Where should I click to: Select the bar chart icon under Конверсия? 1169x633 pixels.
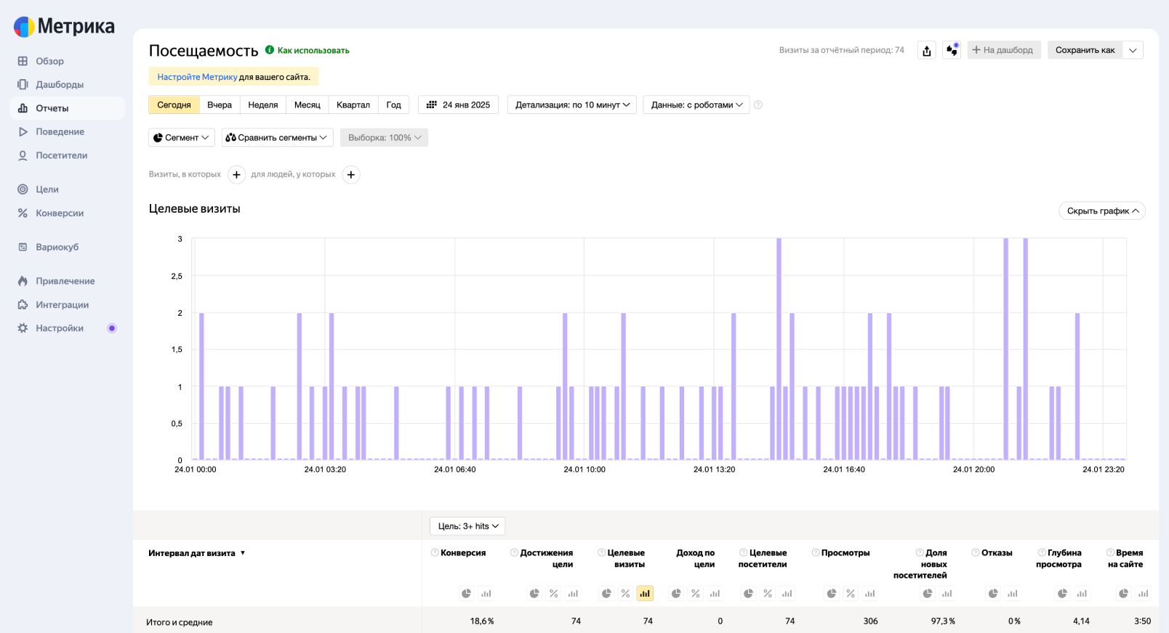click(486, 594)
